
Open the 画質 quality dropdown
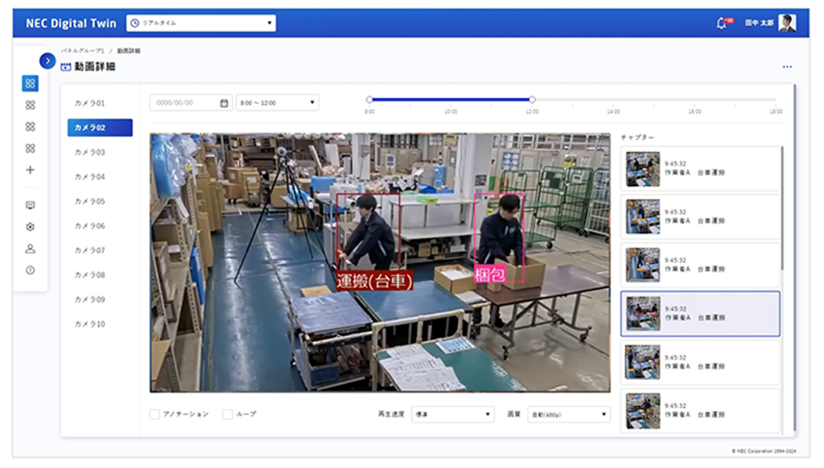click(569, 414)
